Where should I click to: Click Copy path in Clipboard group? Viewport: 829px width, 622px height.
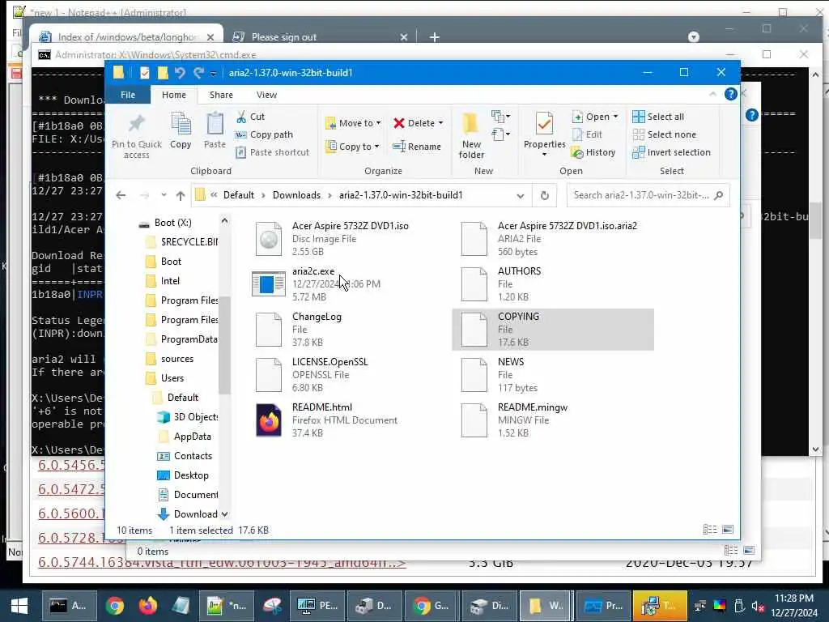[264, 134]
